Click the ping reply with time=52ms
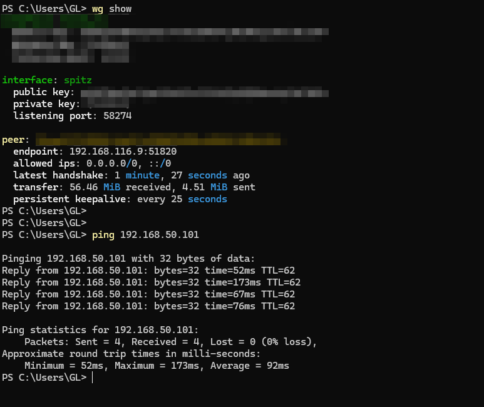This screenshot has width=484, height=407. (148, 270)
